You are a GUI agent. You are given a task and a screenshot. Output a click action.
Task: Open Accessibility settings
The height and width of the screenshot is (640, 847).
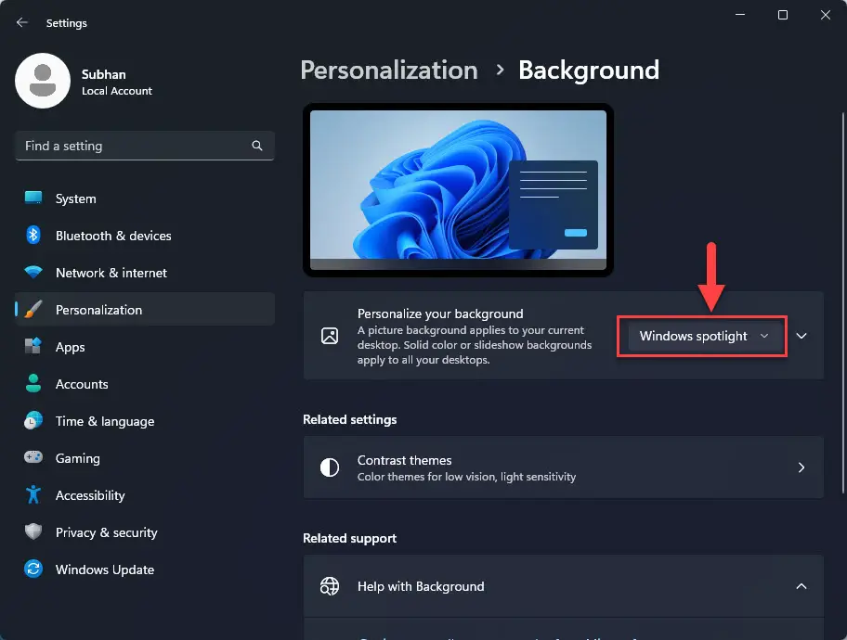click(145, 494)
